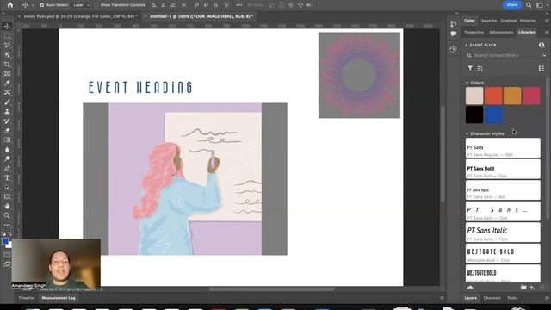Select the Clone Stamp tool
This screenshot has width=551, height=310.
(7, 111)
